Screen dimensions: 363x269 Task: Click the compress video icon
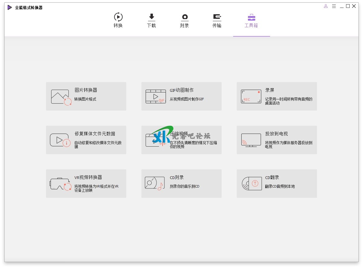[x=156, y=140]
